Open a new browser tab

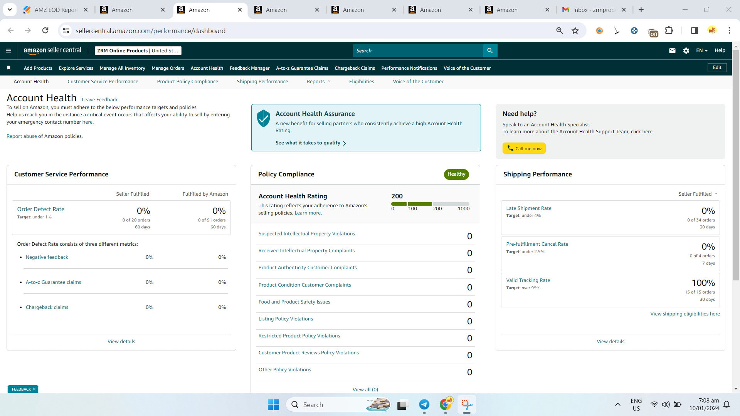click(641, 10)
